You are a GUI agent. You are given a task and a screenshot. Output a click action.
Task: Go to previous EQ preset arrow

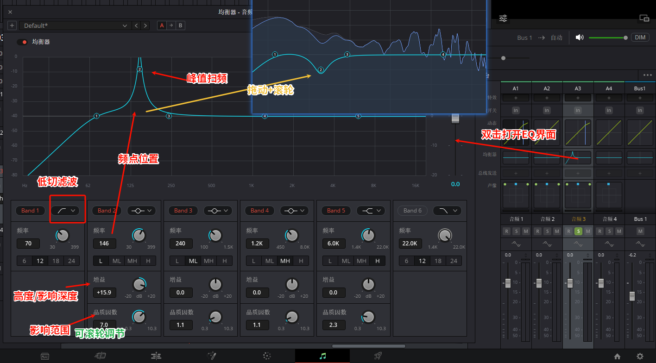coord(137,25)
